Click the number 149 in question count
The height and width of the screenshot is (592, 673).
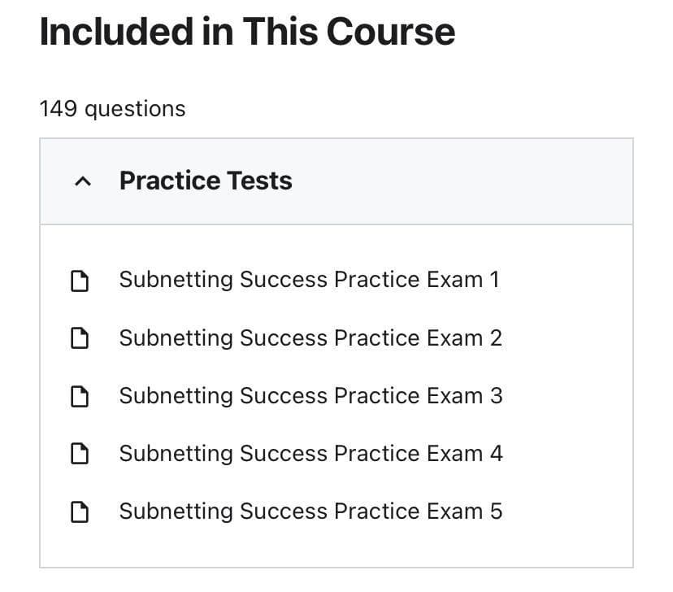(59, 108)
